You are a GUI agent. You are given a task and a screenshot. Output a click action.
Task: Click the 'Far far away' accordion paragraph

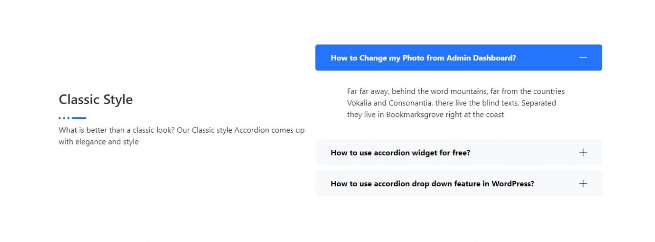[456, 103]
